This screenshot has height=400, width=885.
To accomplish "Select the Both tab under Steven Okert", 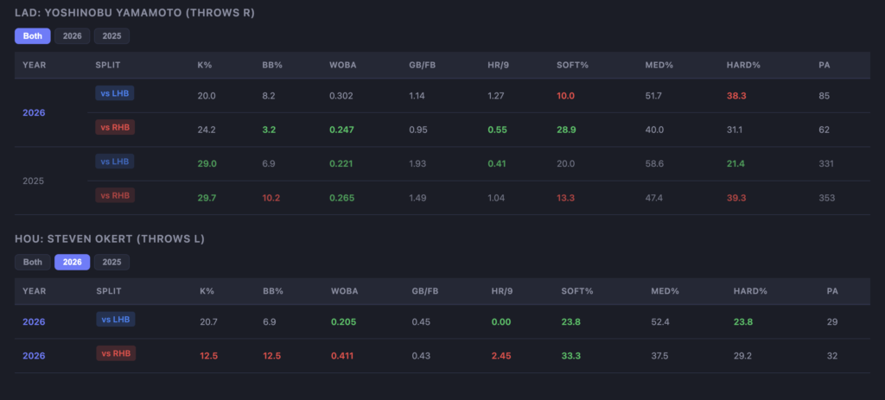I will 33,263.
